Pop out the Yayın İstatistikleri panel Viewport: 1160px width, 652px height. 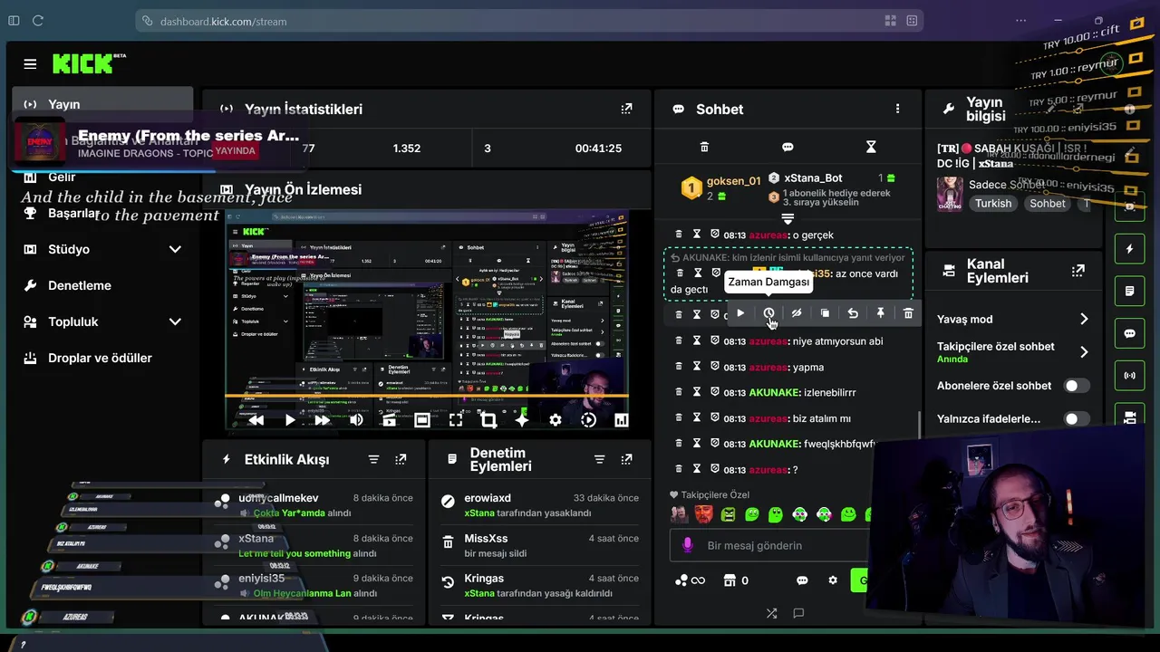pos(626,109)
